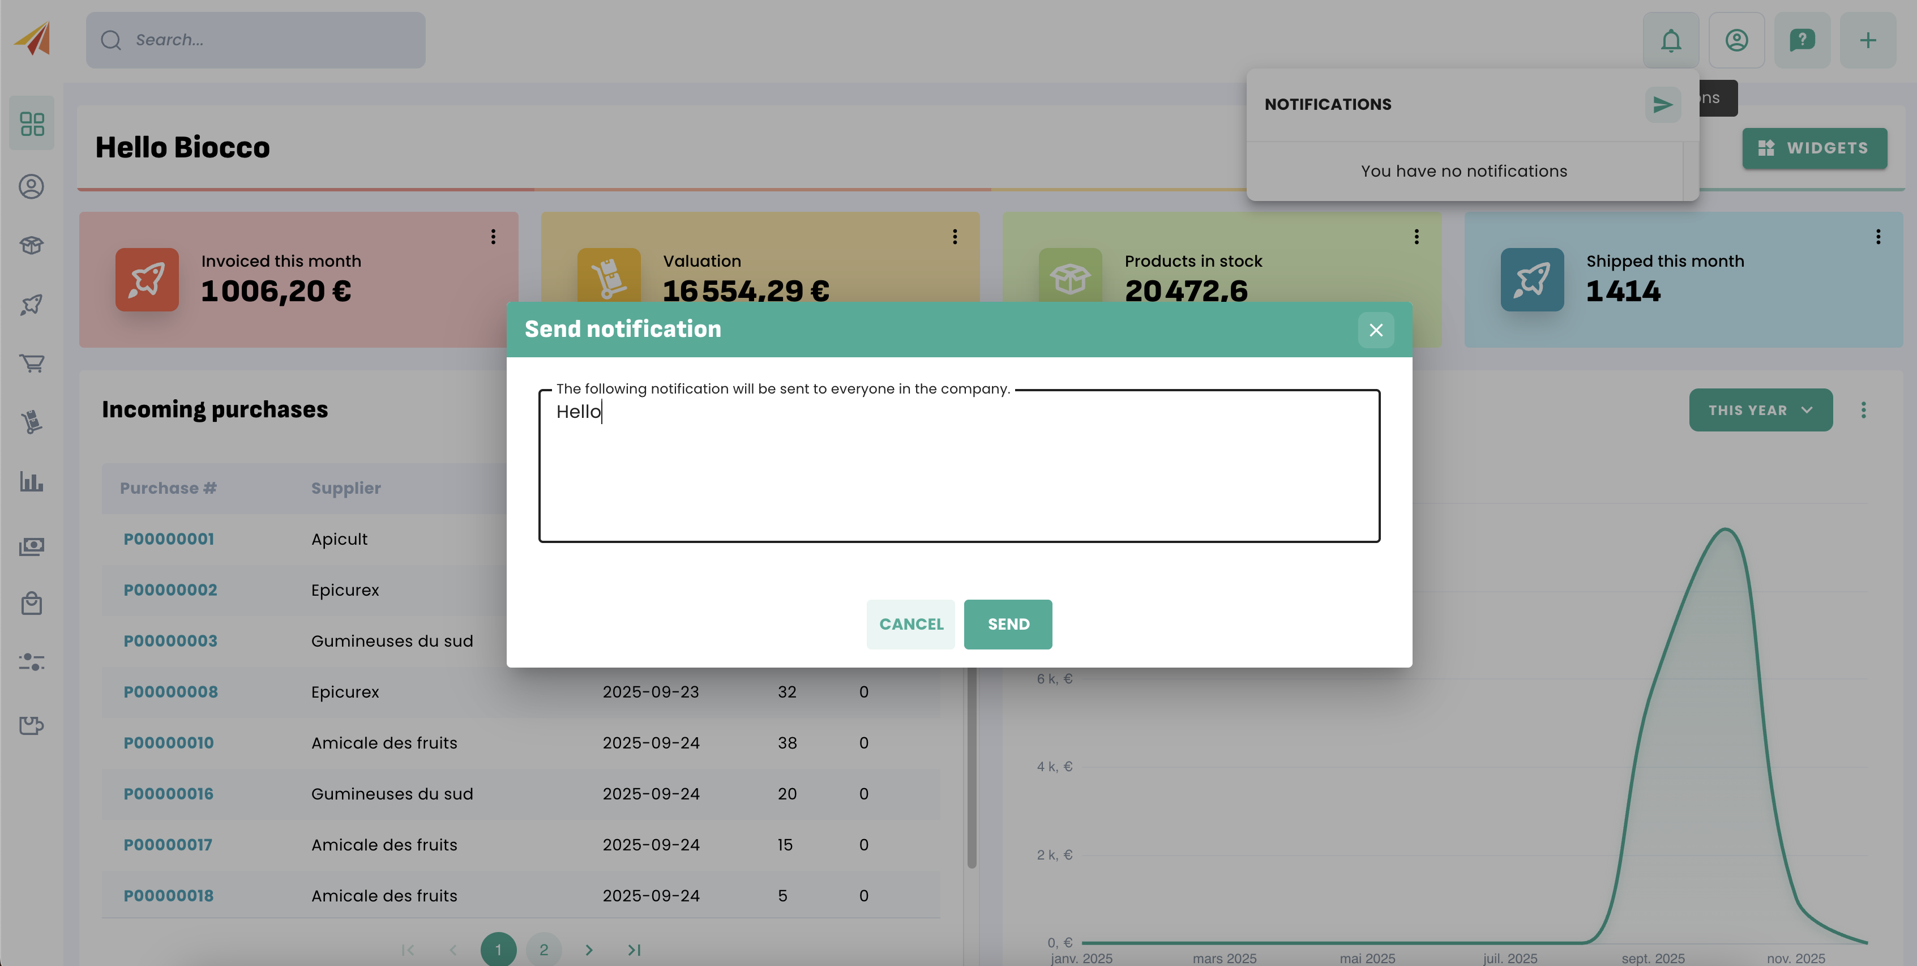Click the send paper-plane icon in Notifications
Image resolution: width=1917 pixels, height=966 pixels.
pyautogui.click(x=1662, y=105)
